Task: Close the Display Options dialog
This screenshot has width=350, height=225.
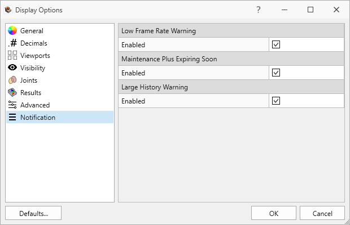Action: 336,10
